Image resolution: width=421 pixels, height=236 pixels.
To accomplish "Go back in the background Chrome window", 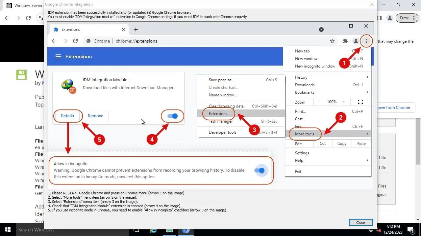I will 7,18.
